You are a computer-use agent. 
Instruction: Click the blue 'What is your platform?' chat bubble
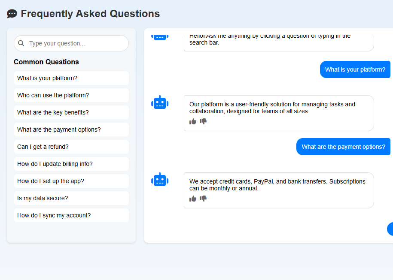[x=355, y=69]
